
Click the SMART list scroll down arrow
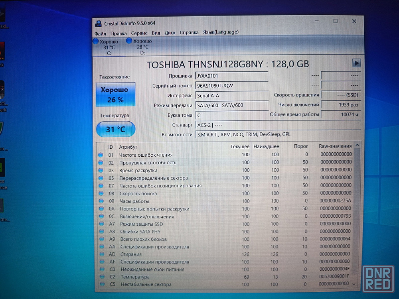[354, 284]
